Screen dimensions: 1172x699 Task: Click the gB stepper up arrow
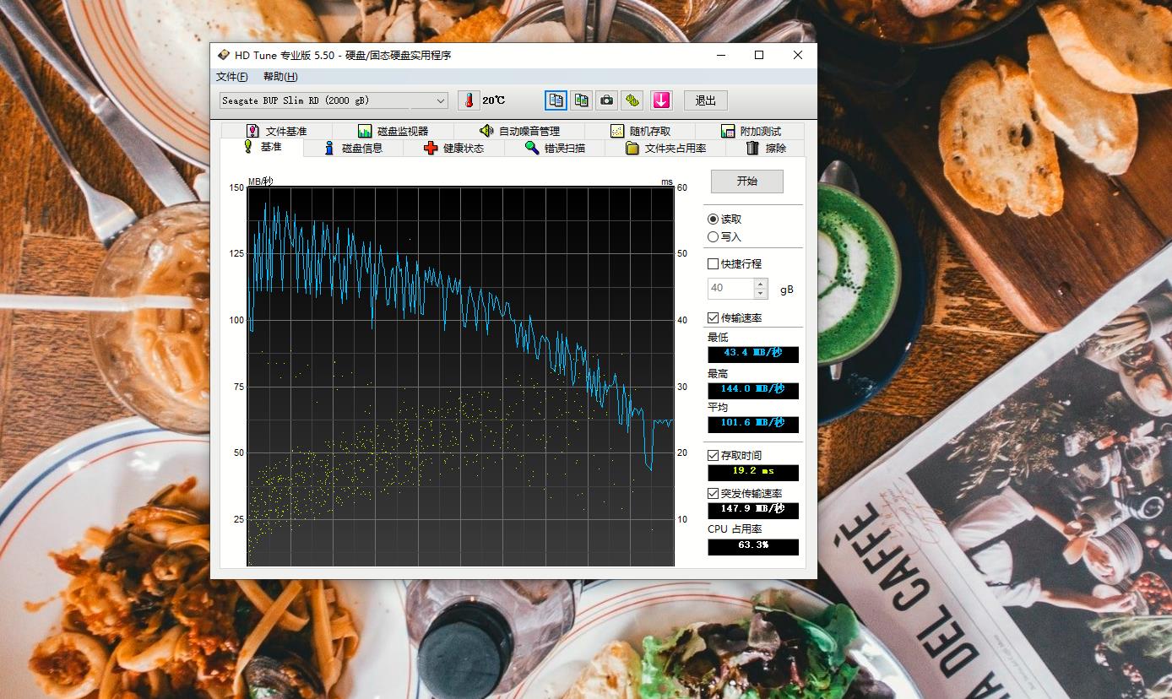pyautogui.click(x=761, y=284)
